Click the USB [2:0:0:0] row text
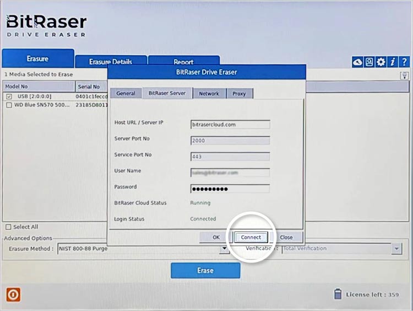Image resolution: width=413 pixels, height=311 pixels. click(35, 96)
